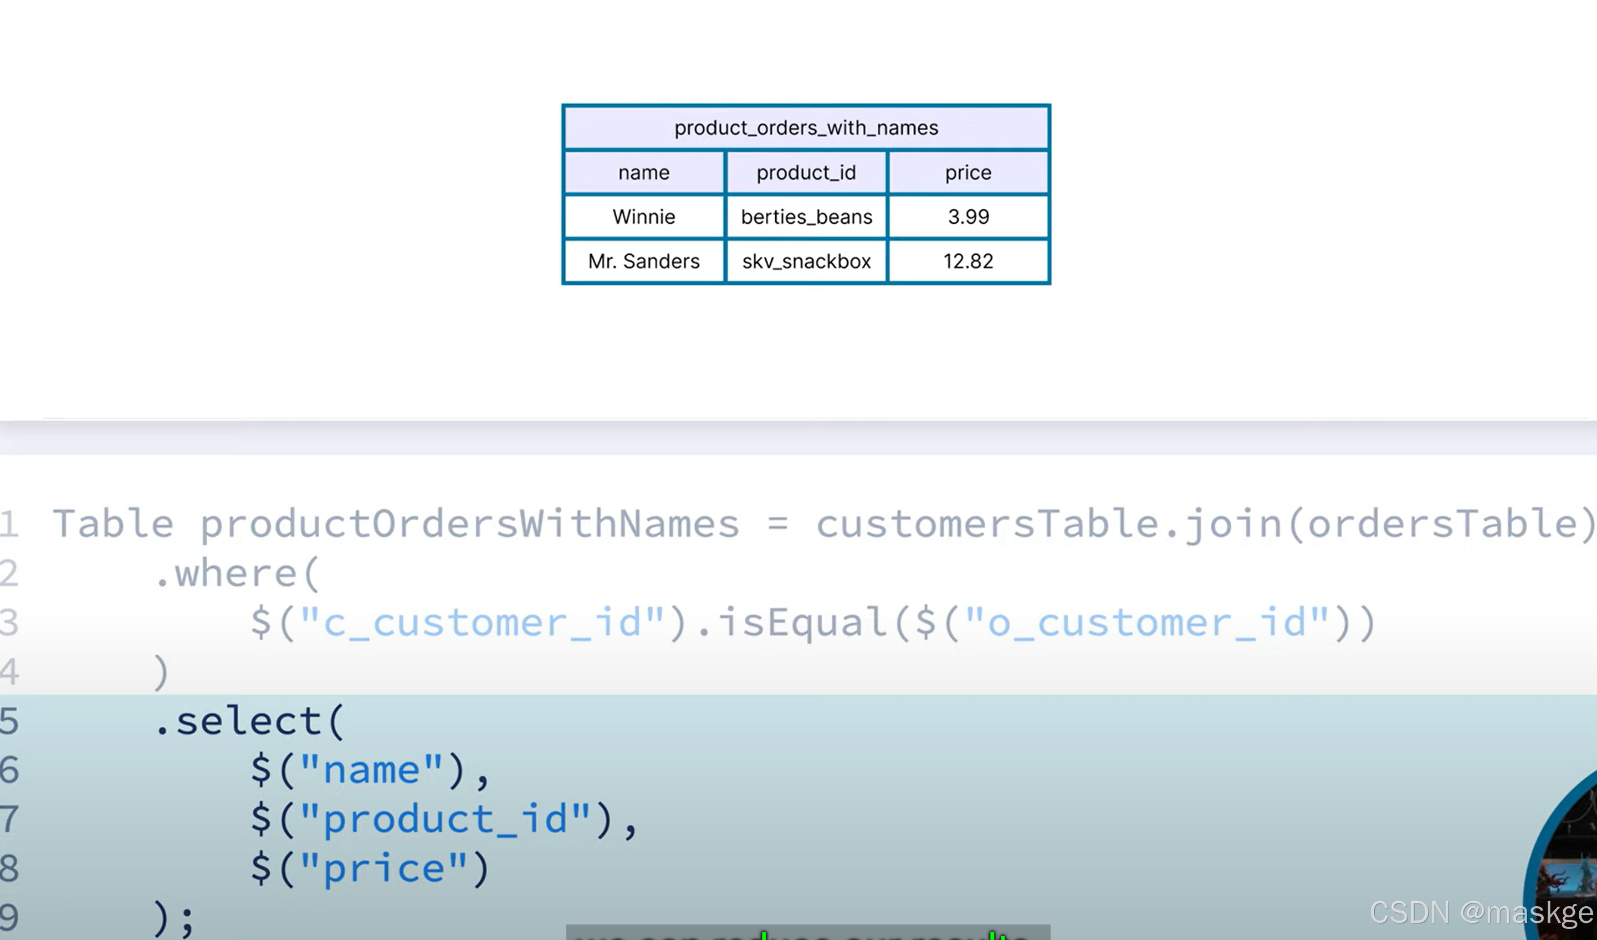This screenshot has height=940, width=1597.
Task: Click the isEqual method in code
Action: (x=802, y=623)
